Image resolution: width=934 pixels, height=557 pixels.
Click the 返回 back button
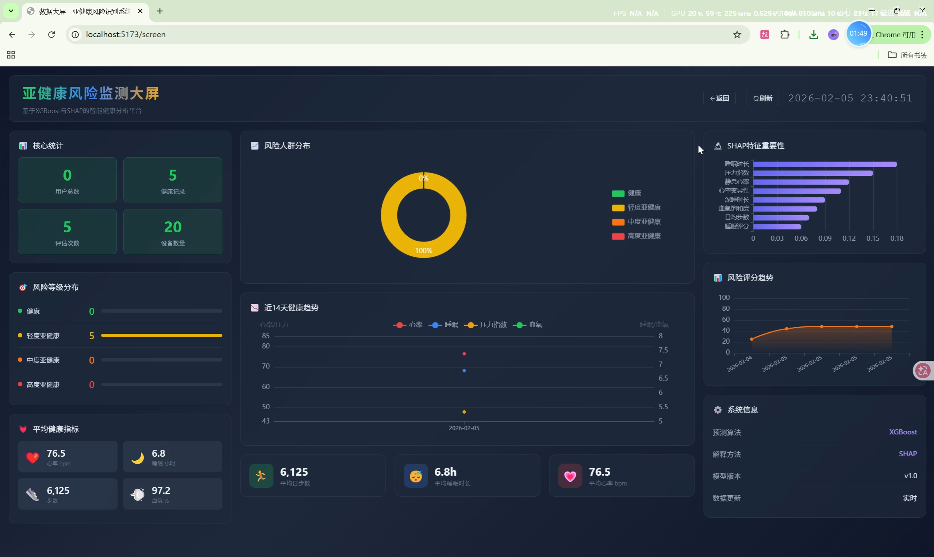[x=719, y=98]
